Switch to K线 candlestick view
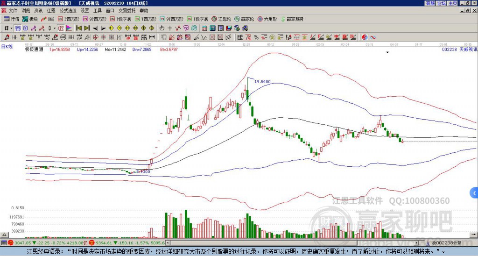478x256 pixels. click(x=47, y=19)
